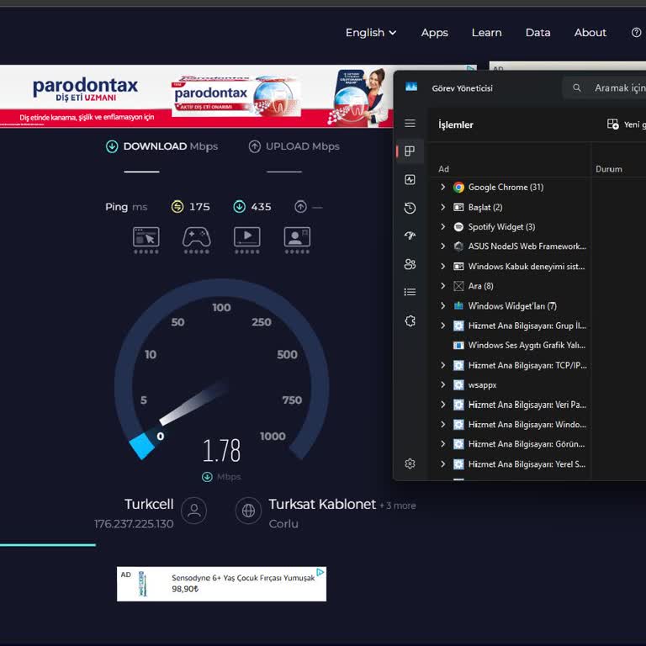Open the Services puzzle icon in Task Manager
This screenshot has height=646, width=646.
(410, 320)
